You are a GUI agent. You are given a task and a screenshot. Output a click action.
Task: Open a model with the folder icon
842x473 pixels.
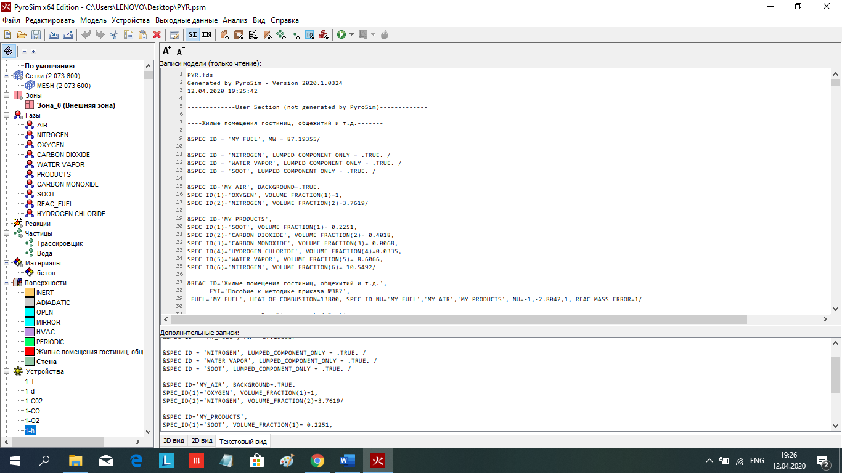[22, 34]
